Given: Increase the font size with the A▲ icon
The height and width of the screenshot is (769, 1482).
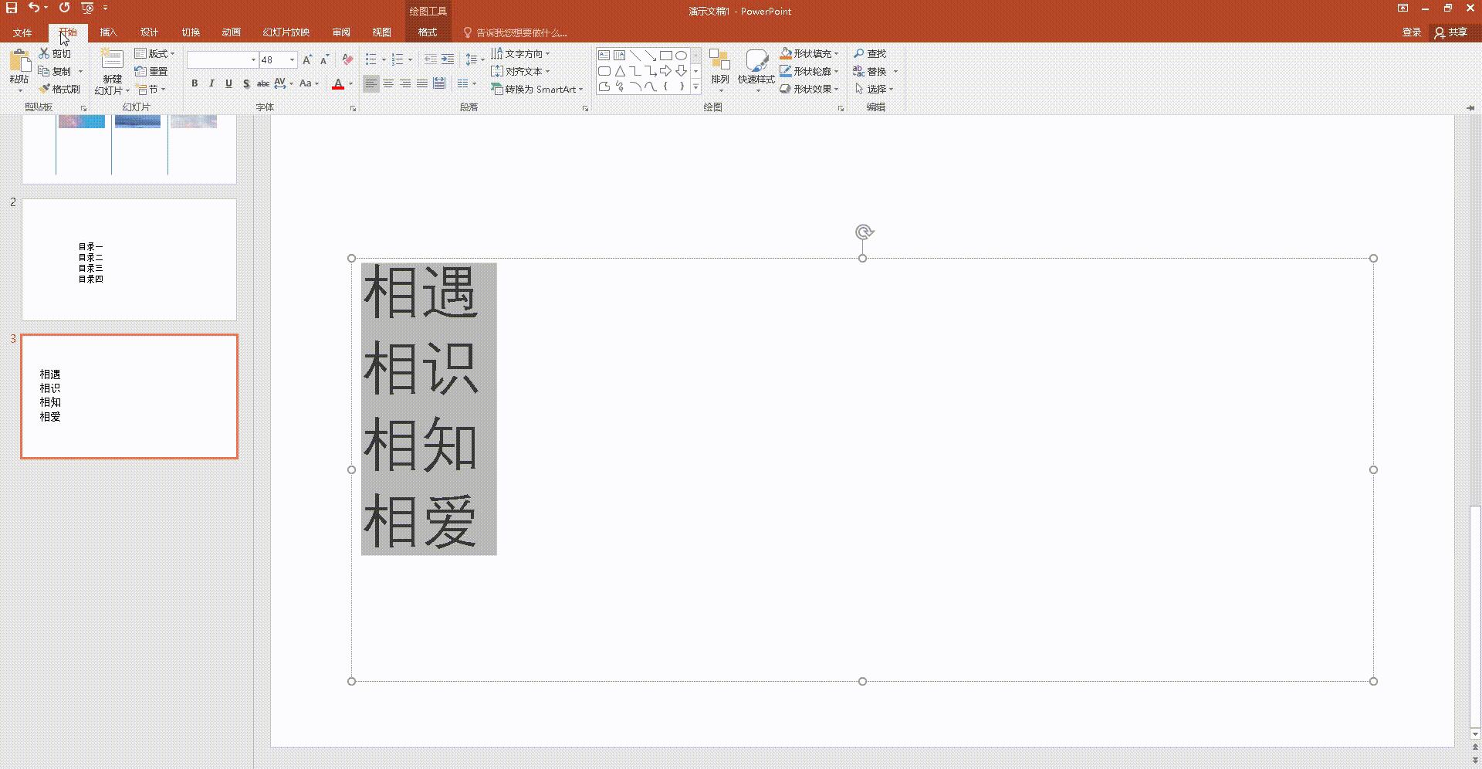Looking at the screenshot, I should pyautogui.click(x=307, y=59).
